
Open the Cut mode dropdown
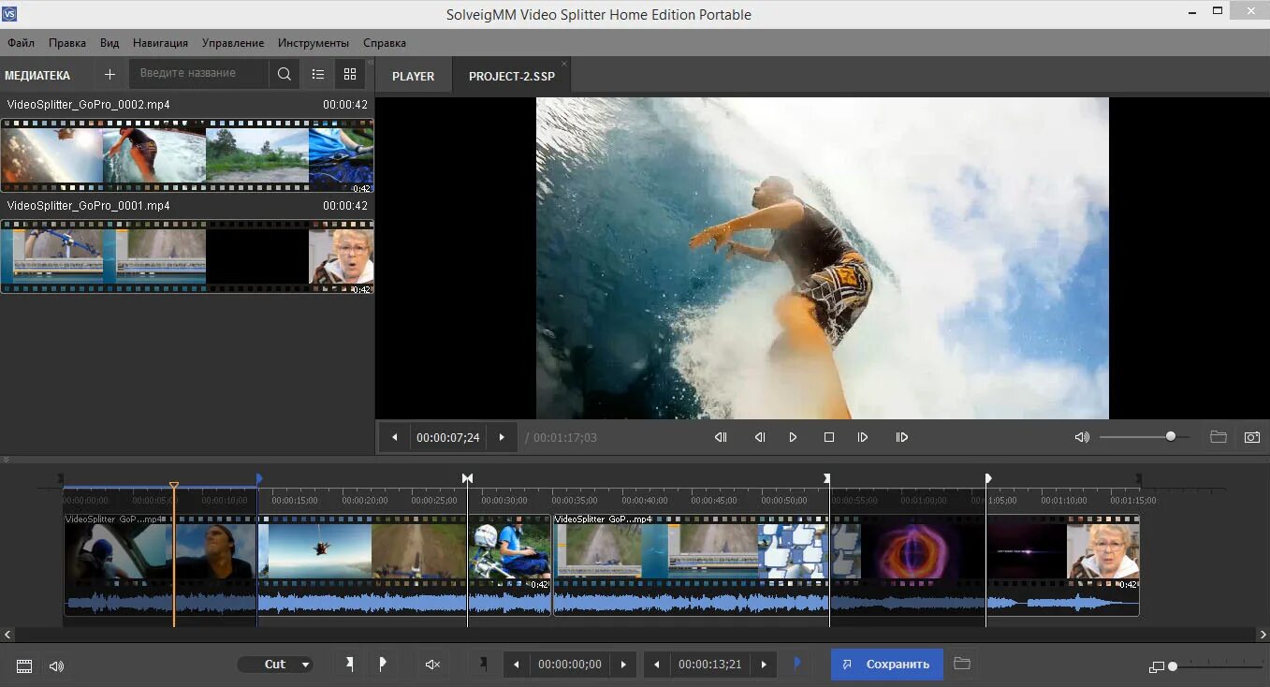(x=275, y=665)
